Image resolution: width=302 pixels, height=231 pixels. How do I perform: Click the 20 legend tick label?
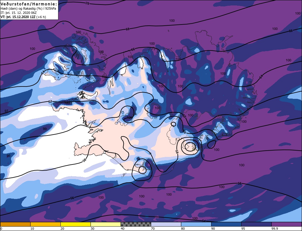pyautogui.click(x=62, y=229)
